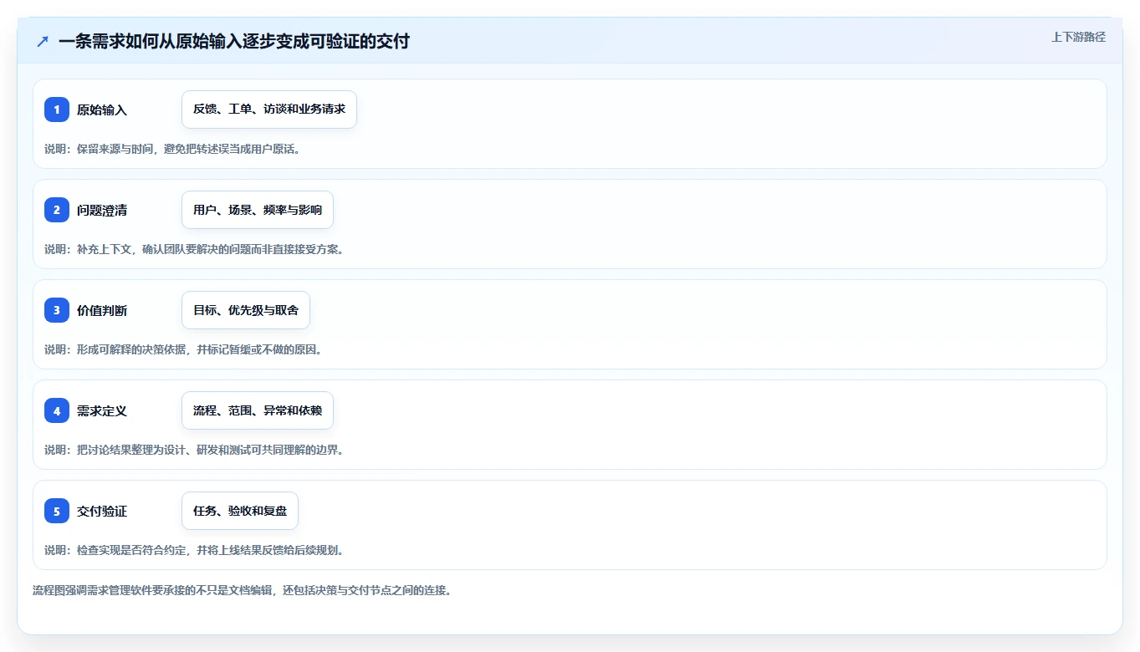Select the 用户、场景、频率与影响 chip

258,210
